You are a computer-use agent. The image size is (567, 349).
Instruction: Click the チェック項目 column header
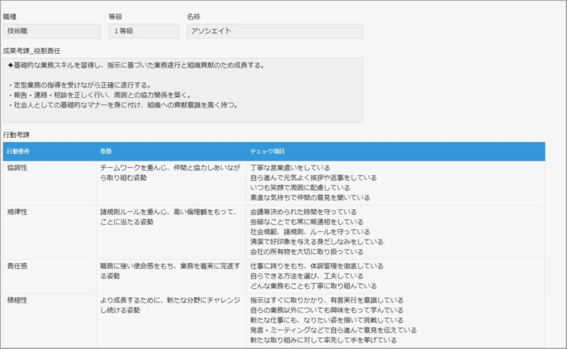click(267, 152)
